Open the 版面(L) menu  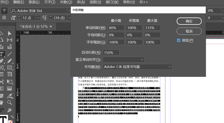[x=34, y=2]
